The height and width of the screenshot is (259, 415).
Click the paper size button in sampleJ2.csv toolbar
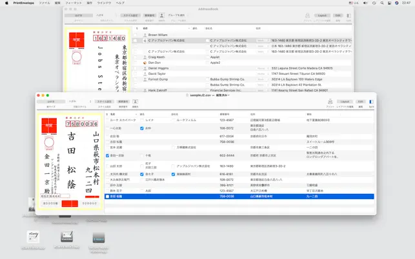51,102
